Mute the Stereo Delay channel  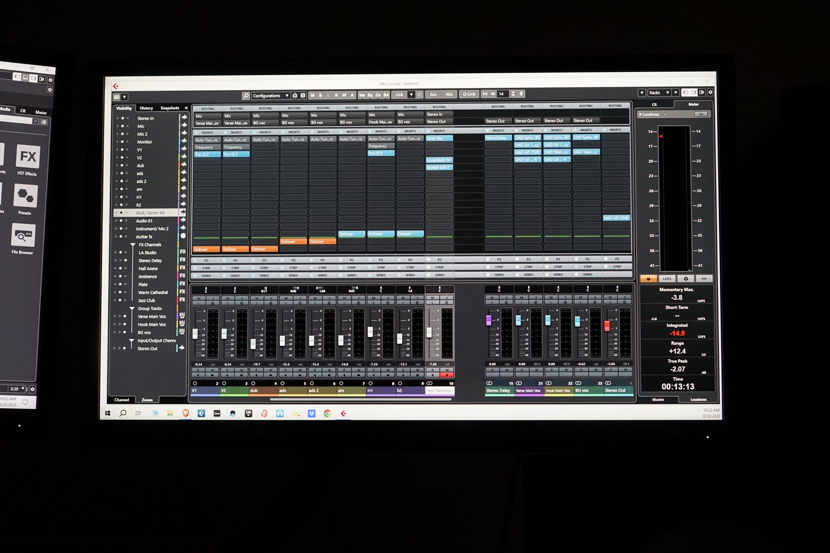coord(491,298)
